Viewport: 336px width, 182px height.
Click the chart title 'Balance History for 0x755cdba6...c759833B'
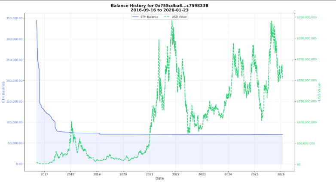click(x=159, y=6)
